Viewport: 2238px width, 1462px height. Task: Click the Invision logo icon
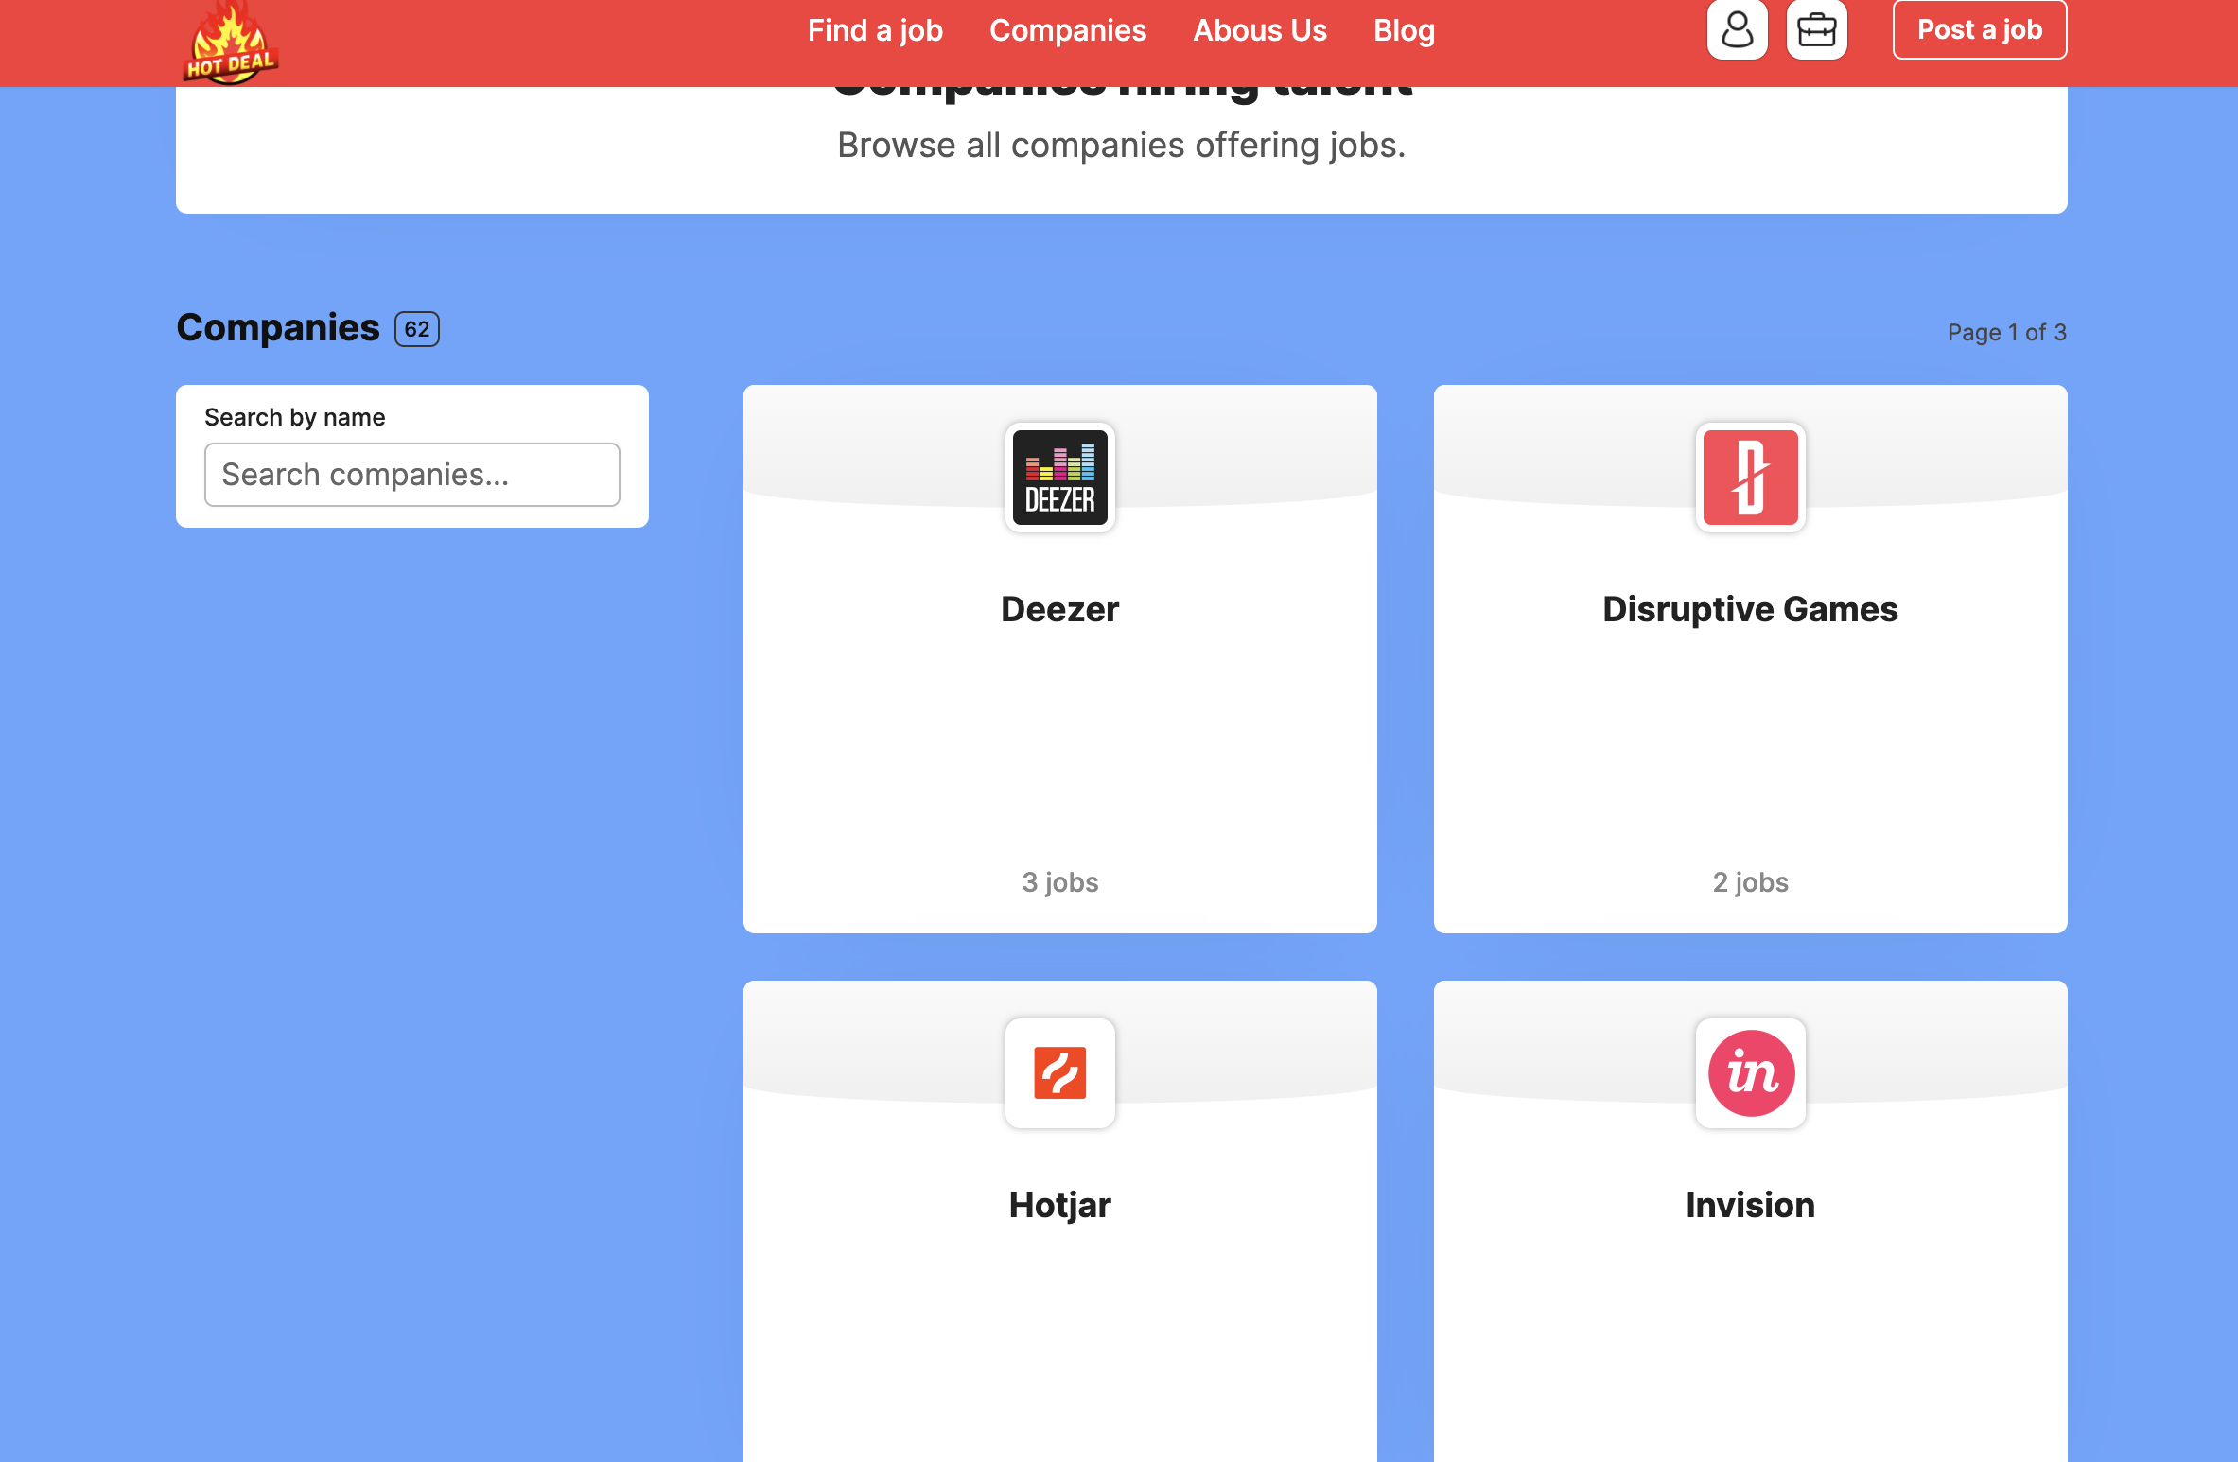(x=1750, y=1072)
